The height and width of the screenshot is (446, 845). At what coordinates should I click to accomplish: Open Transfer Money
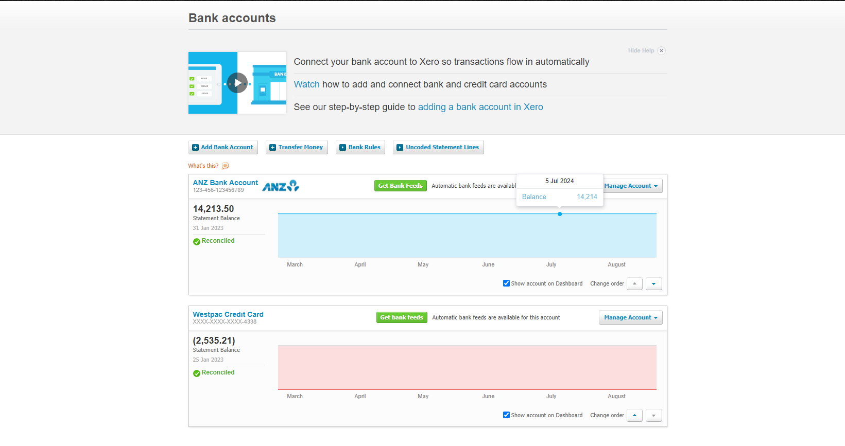click(x=297, y=147)
